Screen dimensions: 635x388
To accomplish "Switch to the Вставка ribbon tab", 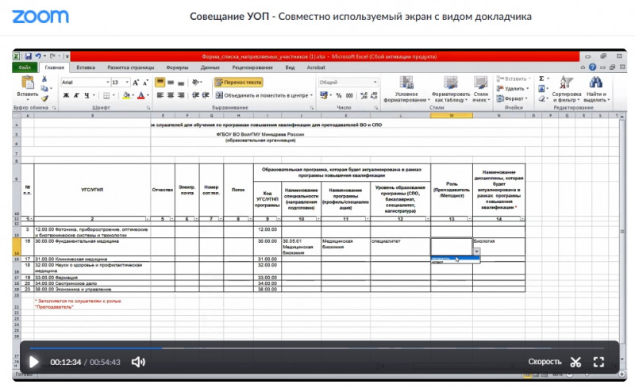I will (x=86, y=67).
